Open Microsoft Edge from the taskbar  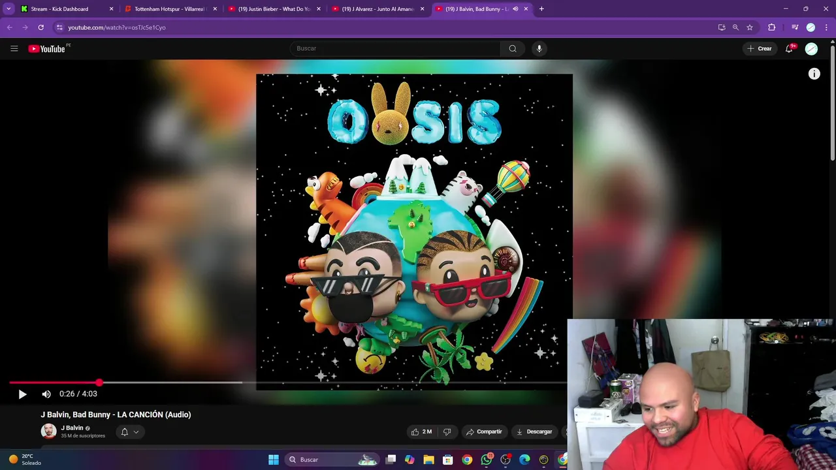point(524,460)
